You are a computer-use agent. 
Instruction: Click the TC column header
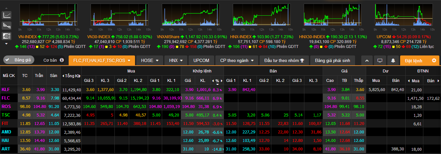[25, 76]
